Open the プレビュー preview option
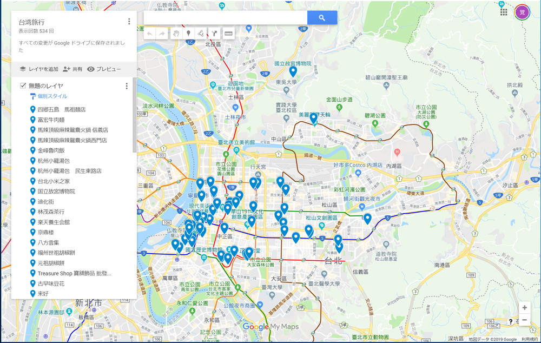 pyautogui.click(x=104, y=69)
